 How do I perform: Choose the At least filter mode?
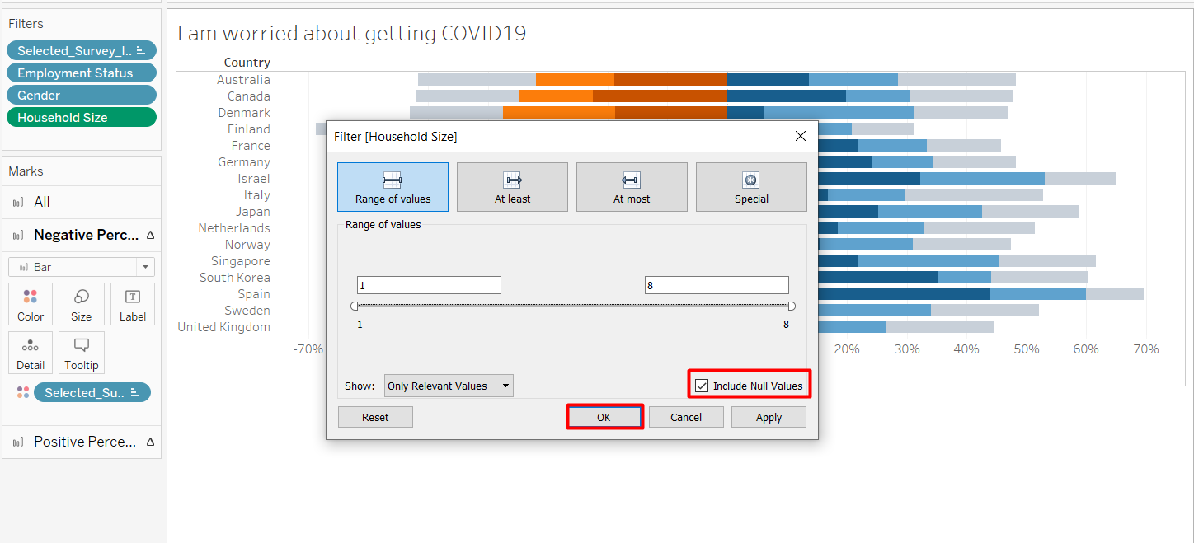click(x=512, y=187)
